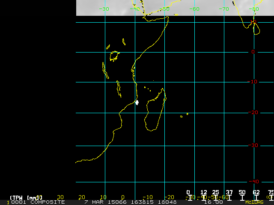274x205 pixels.
Task: Click the 37 tick on TPW scale
Action: coord(229,193)
